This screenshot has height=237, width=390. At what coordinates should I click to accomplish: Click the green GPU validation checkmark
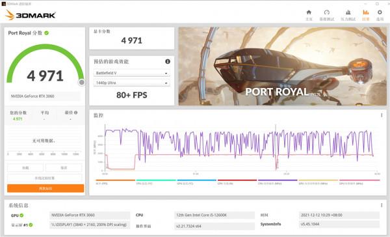tap(21, 216)
